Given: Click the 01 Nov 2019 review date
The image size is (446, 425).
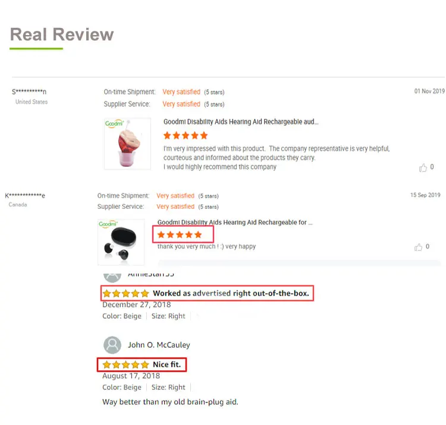Looking at the screenshot, I should tap(429, 91).
